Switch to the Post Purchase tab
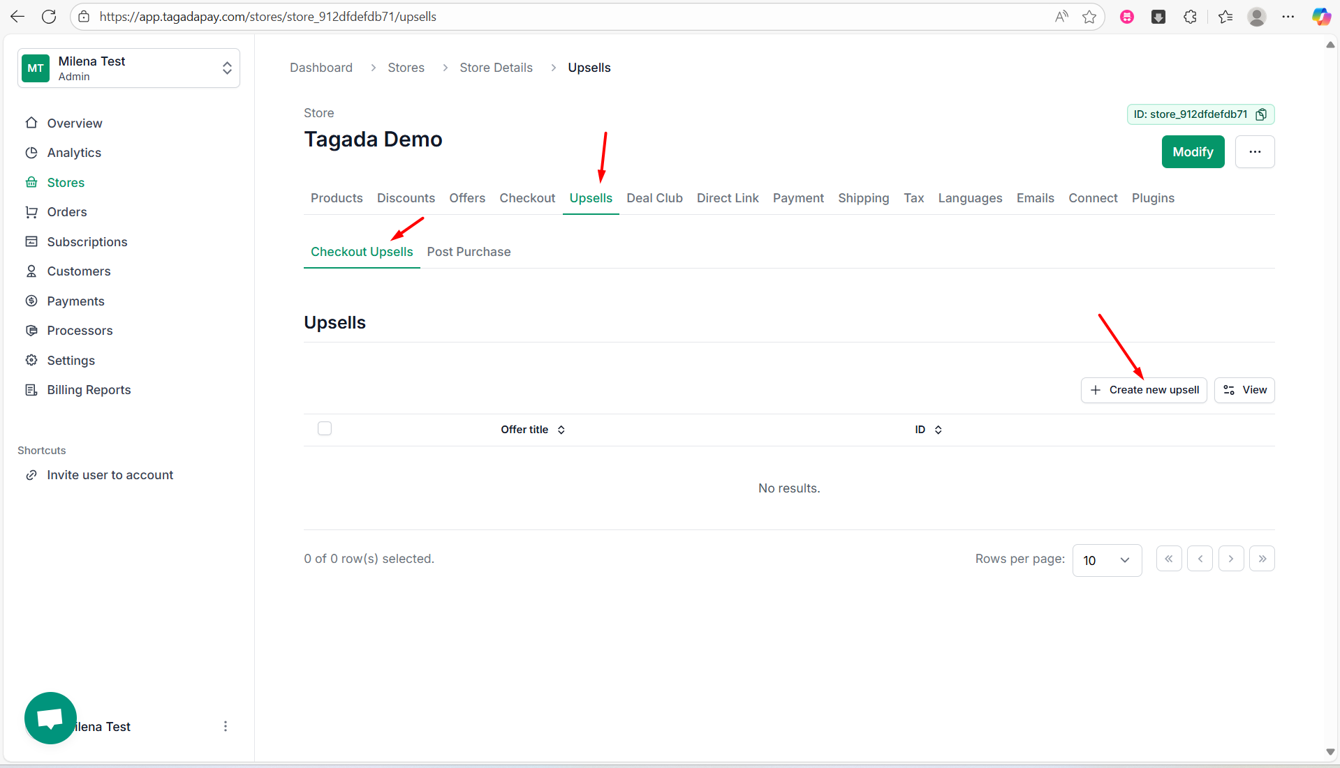This screenshot has width=1340, height=768. pyautogui.click(x=469, y=252)
